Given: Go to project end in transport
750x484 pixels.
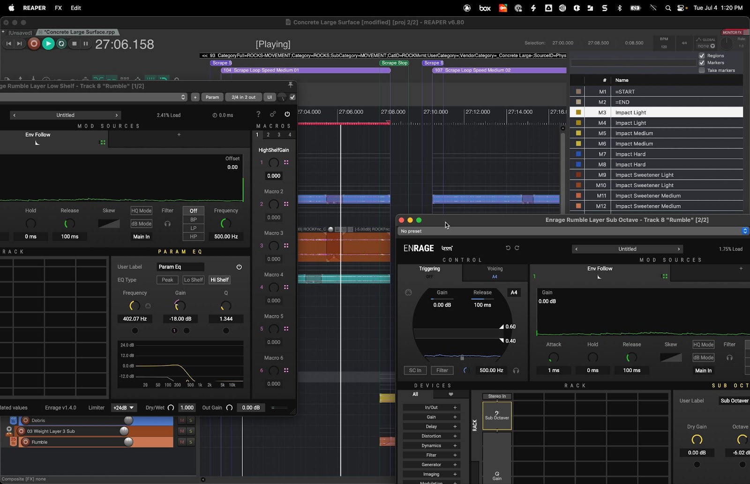Looking at the screenshot, I should pos(19,44).
